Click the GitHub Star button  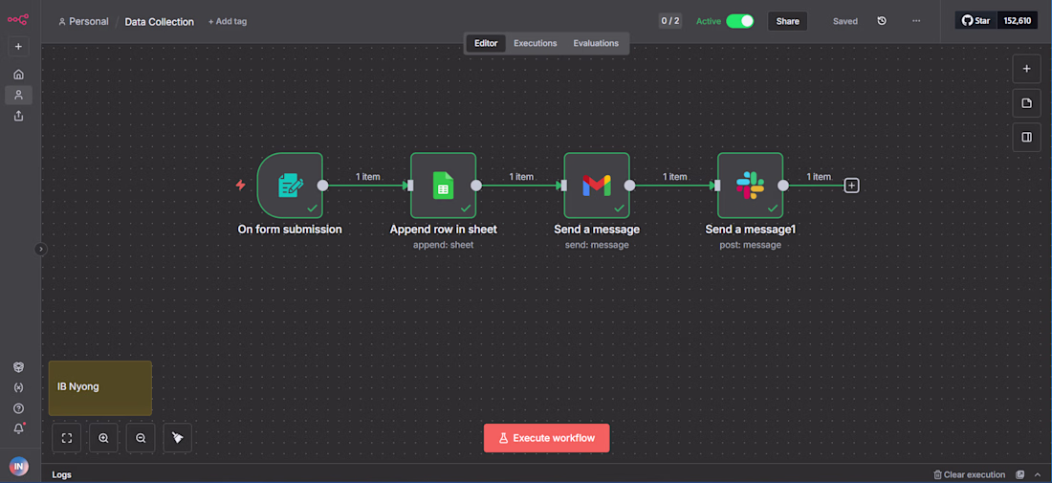(976, 21)
